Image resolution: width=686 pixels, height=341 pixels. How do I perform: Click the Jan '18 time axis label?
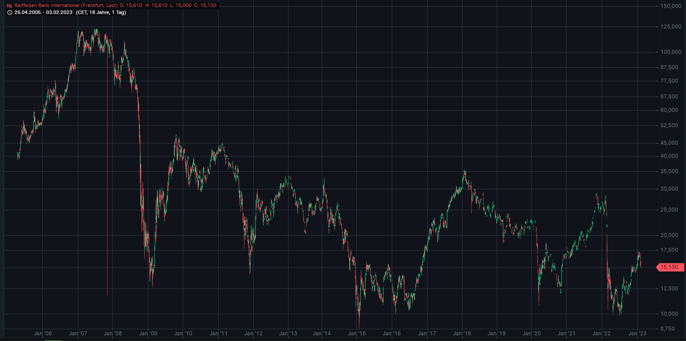pyautogui.click(x=462, y=334)
